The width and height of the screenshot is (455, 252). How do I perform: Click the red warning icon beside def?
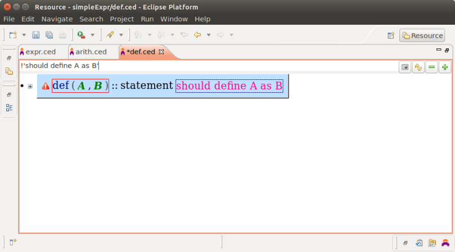pyautogui.click(x=46, y=86)
